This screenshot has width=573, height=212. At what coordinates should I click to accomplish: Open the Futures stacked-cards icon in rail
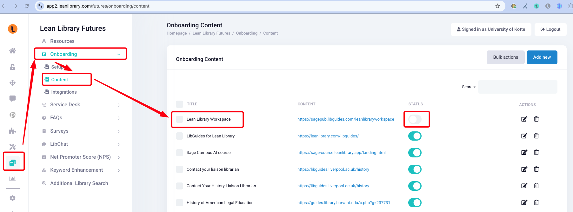click(12, 163)
